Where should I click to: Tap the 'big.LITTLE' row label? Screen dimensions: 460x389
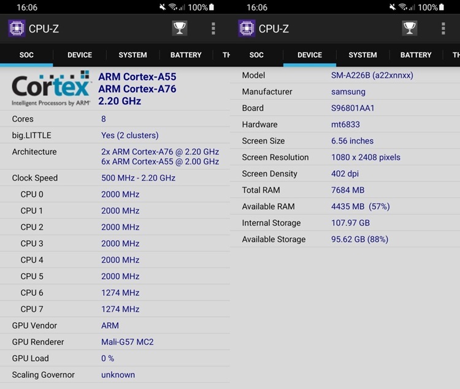click(31, 136)
